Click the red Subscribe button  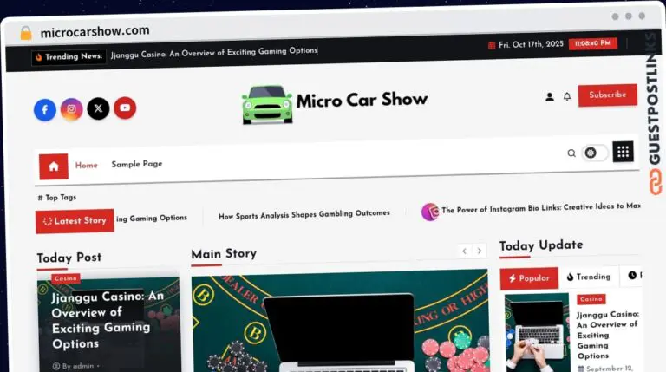point(607,95)
